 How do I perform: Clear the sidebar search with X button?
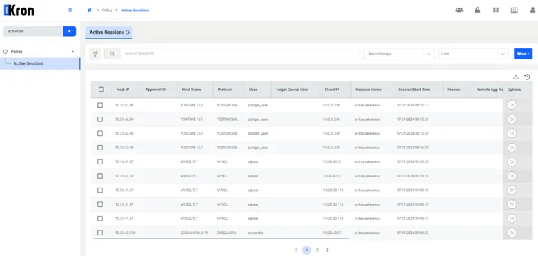(x=69, y=31)
